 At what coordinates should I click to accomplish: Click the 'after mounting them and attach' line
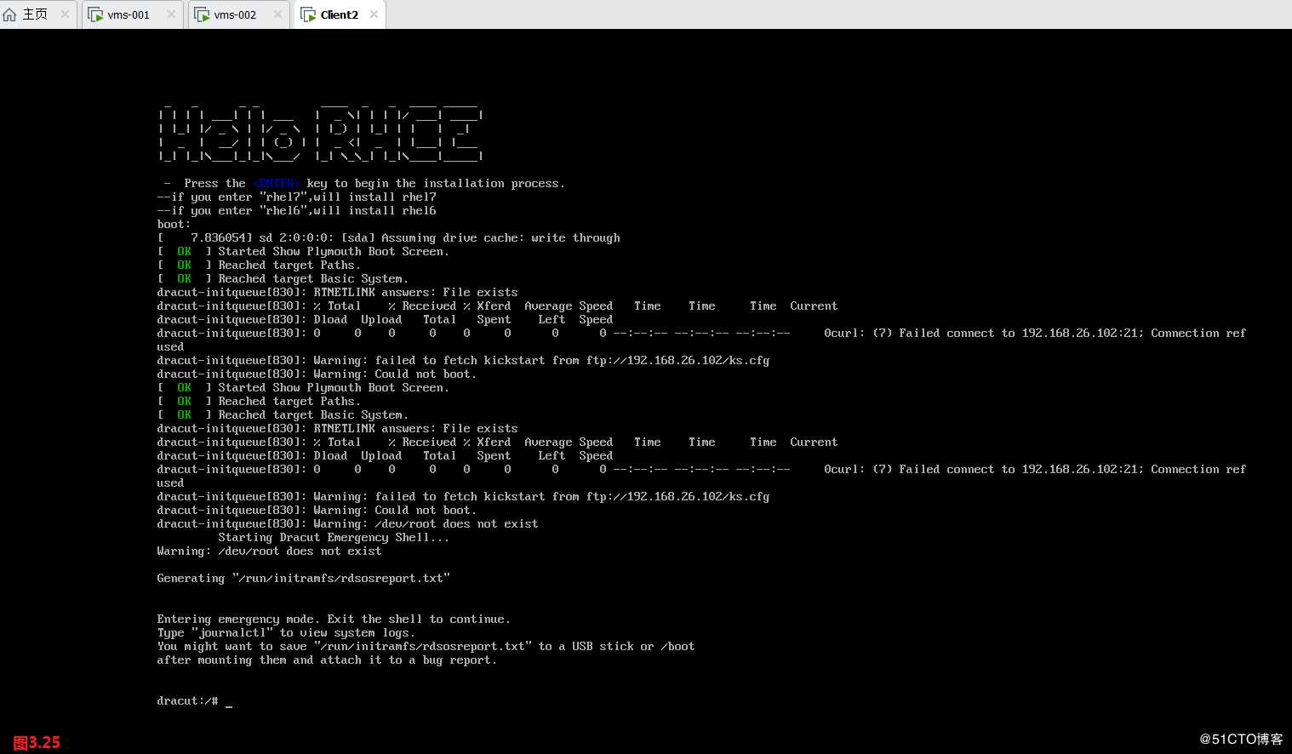[x=327, y=660]
